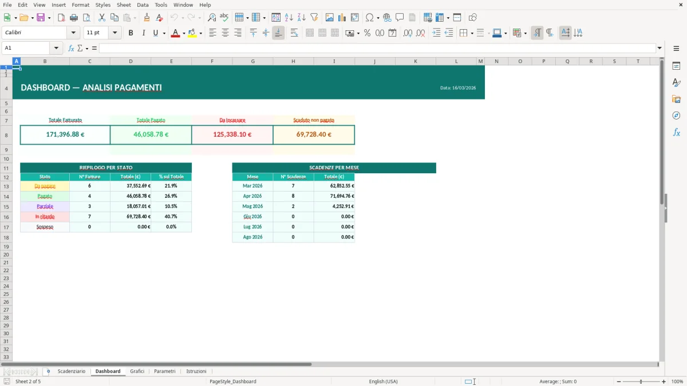Toggle bold formatting
Viewport: 687px width, 386px height.
click(131, 33)
